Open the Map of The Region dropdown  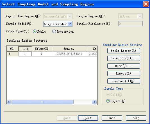tap(70, 16)
